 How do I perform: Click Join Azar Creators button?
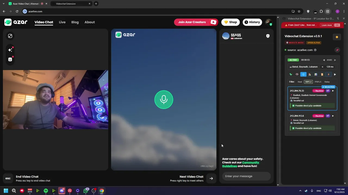(196, 22)
